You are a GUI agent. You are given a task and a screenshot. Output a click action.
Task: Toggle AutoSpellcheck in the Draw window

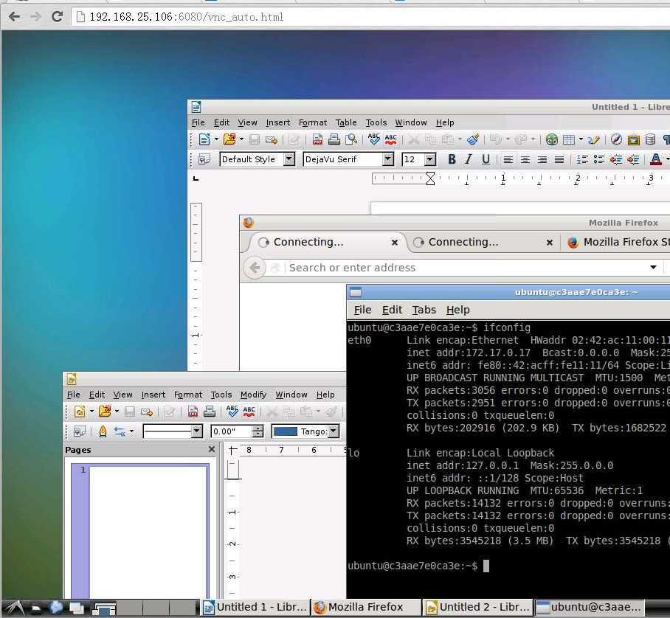click(x=249, y=412)
